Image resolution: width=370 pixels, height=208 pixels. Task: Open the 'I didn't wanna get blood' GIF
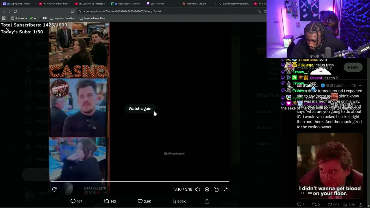pos(330,166)
